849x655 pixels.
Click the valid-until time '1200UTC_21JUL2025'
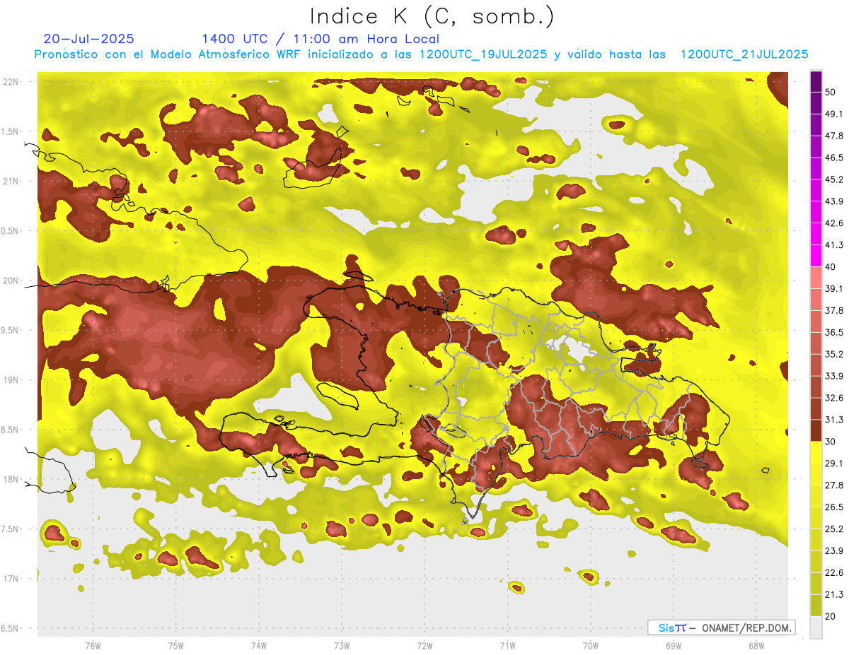(x=744, y=54)
